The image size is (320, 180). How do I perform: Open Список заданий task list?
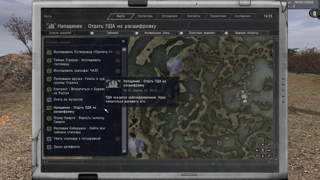pyautogui.click(x=60, y=33)
